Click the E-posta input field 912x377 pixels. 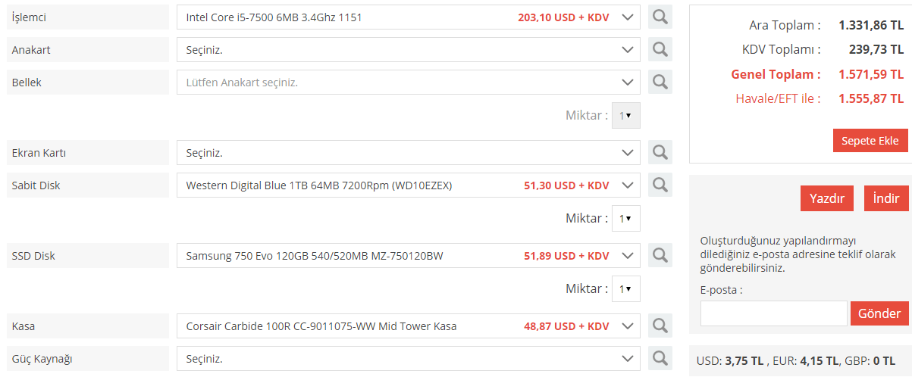(773, 313)
